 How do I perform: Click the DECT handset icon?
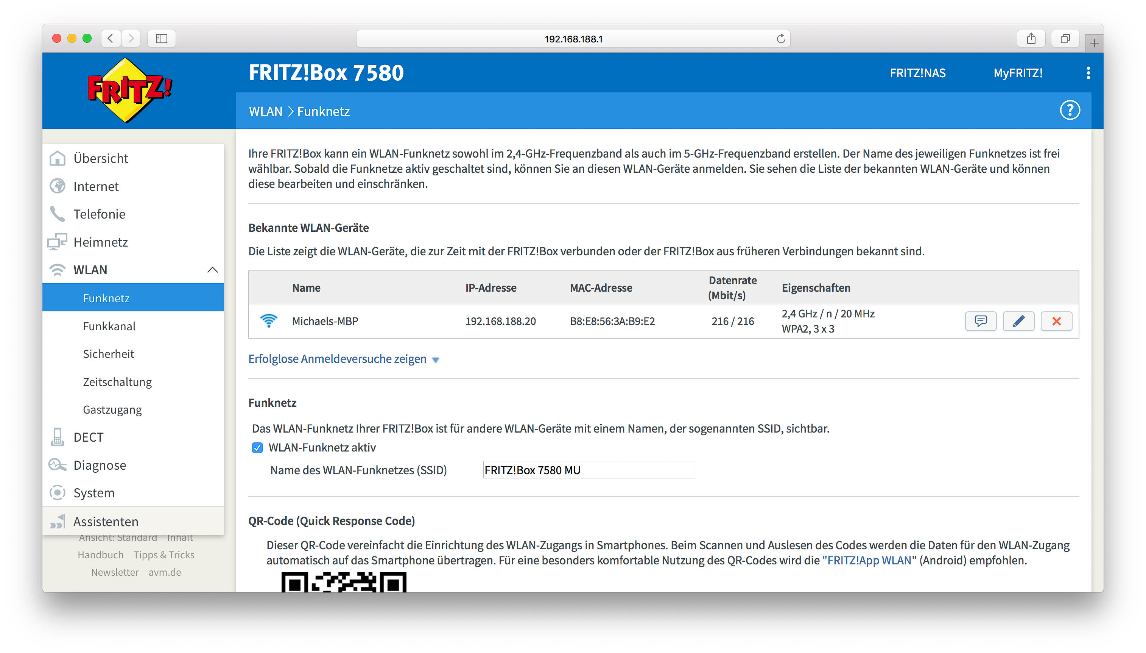coord(58,437)
